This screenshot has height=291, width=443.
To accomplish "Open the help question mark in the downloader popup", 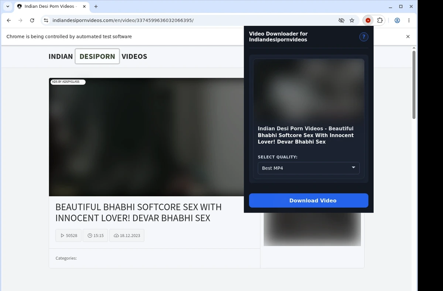I will pos(364,37).
